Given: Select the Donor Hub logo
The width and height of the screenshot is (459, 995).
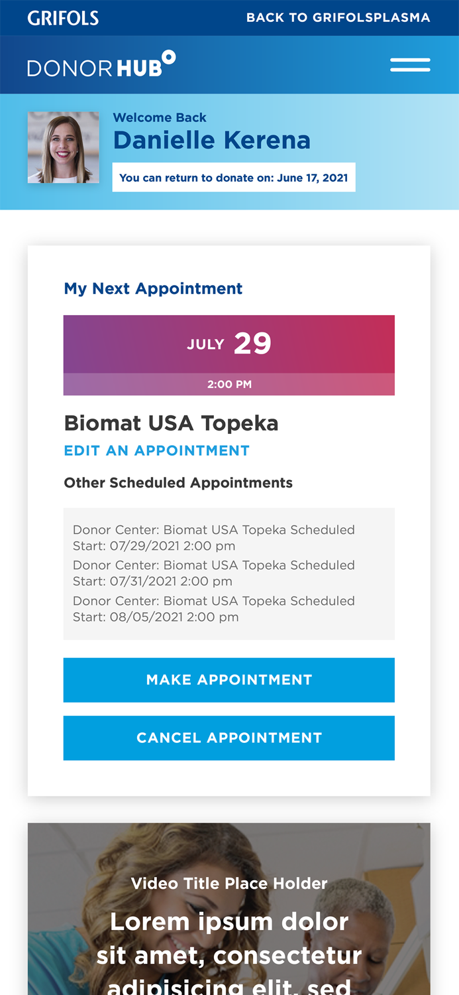Looking at the screenshot, I should [x=101, y=63].
